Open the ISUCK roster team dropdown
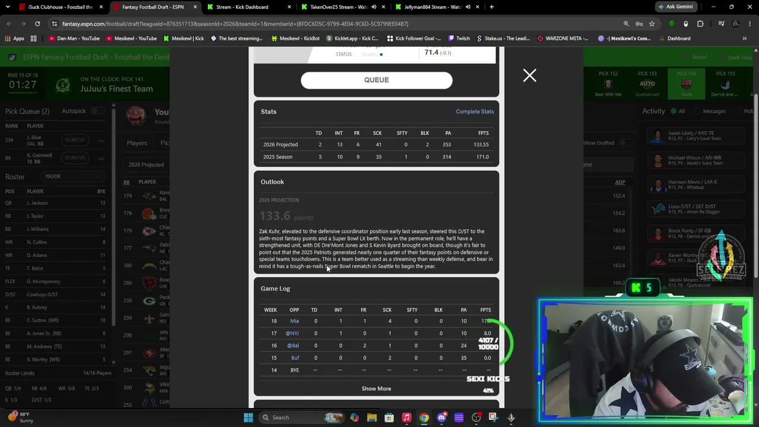This screenshot has height=427, width=759. coord(72,176)
